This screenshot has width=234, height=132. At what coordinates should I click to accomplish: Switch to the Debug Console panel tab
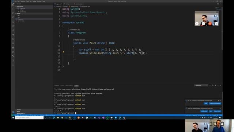coord(69,85)
